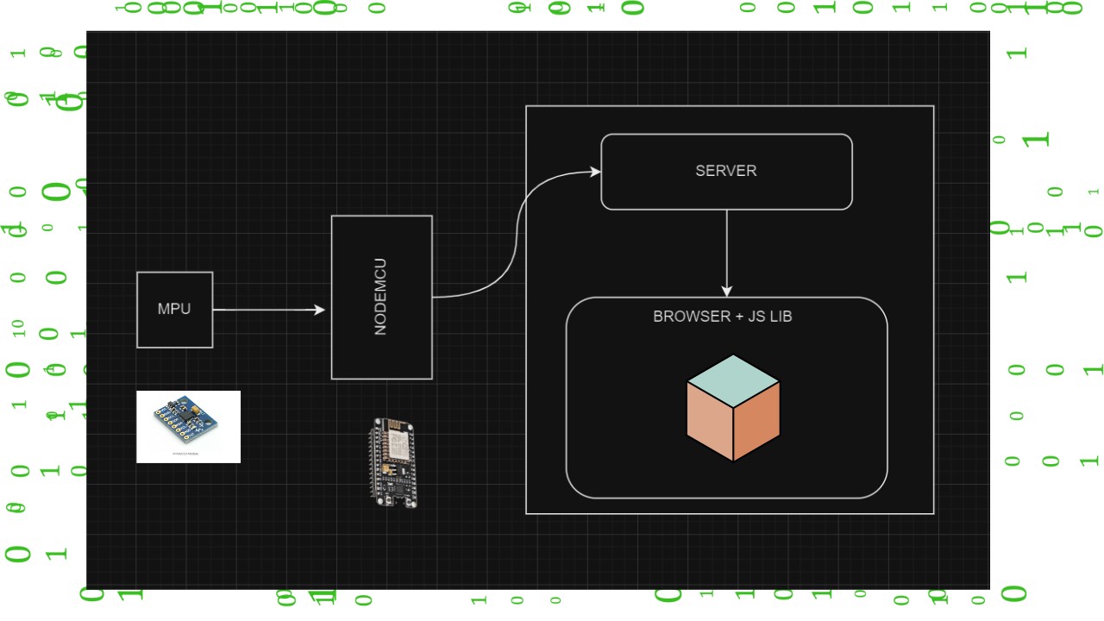Select the NODEMCU box with vertical text
The height and width of the screenshot is (621, 1104).
(x=381, y=297)
